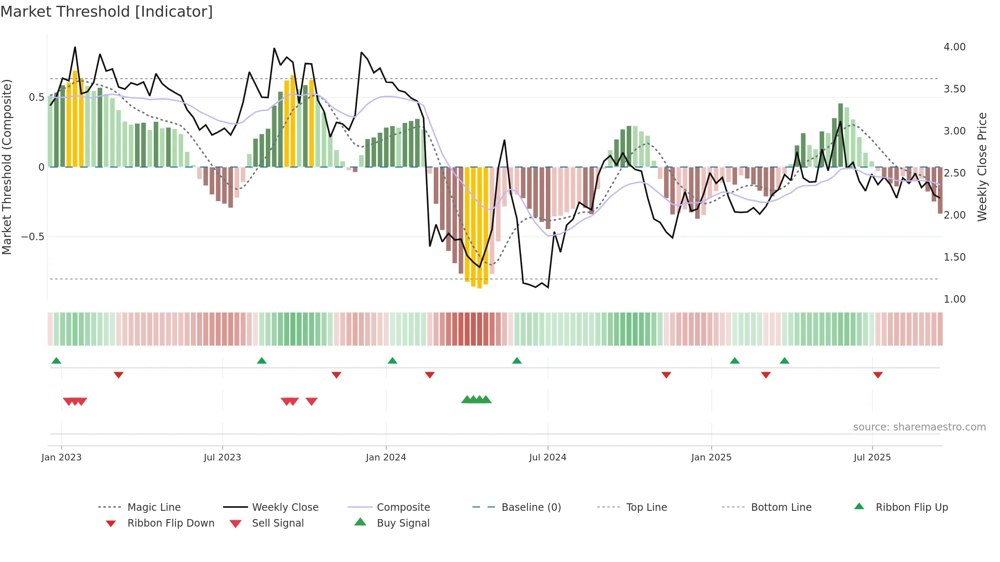Click the ribbon flip up marker just after Jan 2025

[735, 361]
